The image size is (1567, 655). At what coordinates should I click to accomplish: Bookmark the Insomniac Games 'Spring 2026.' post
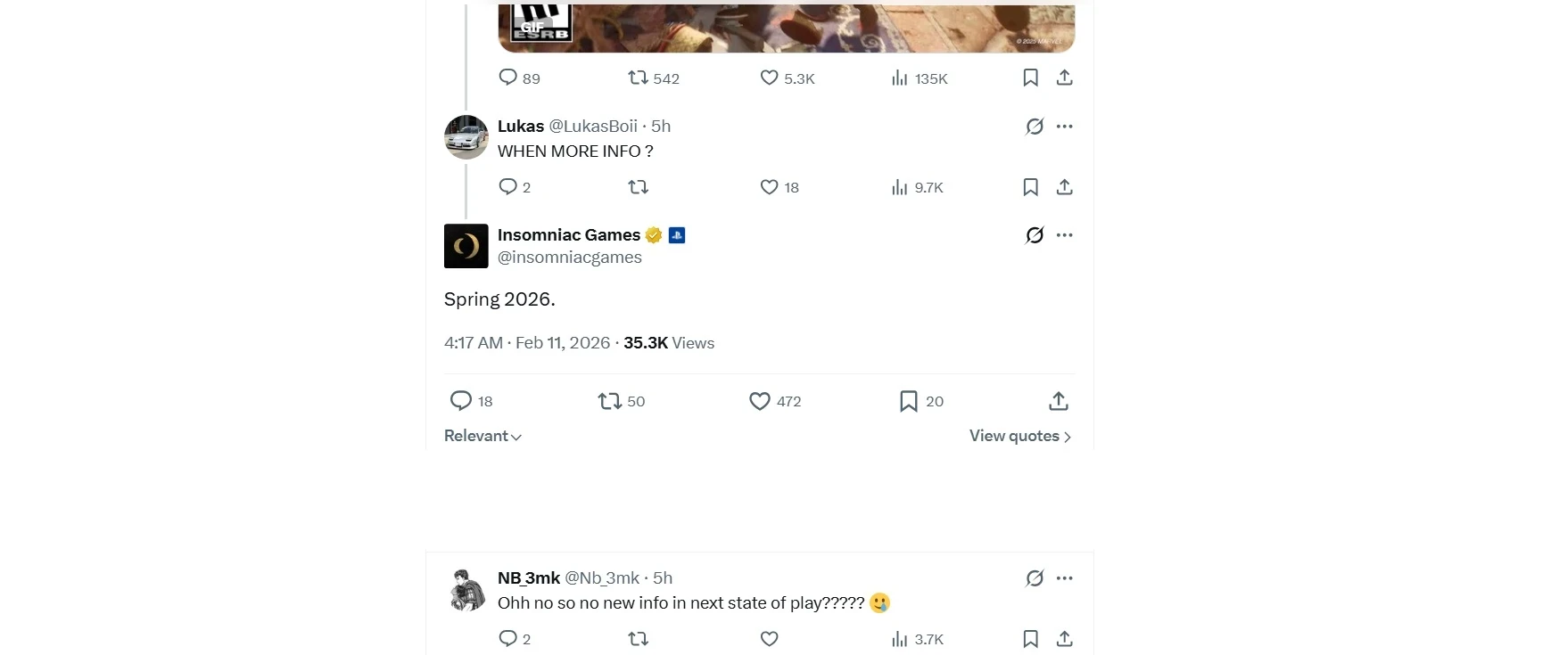point(908,401)
